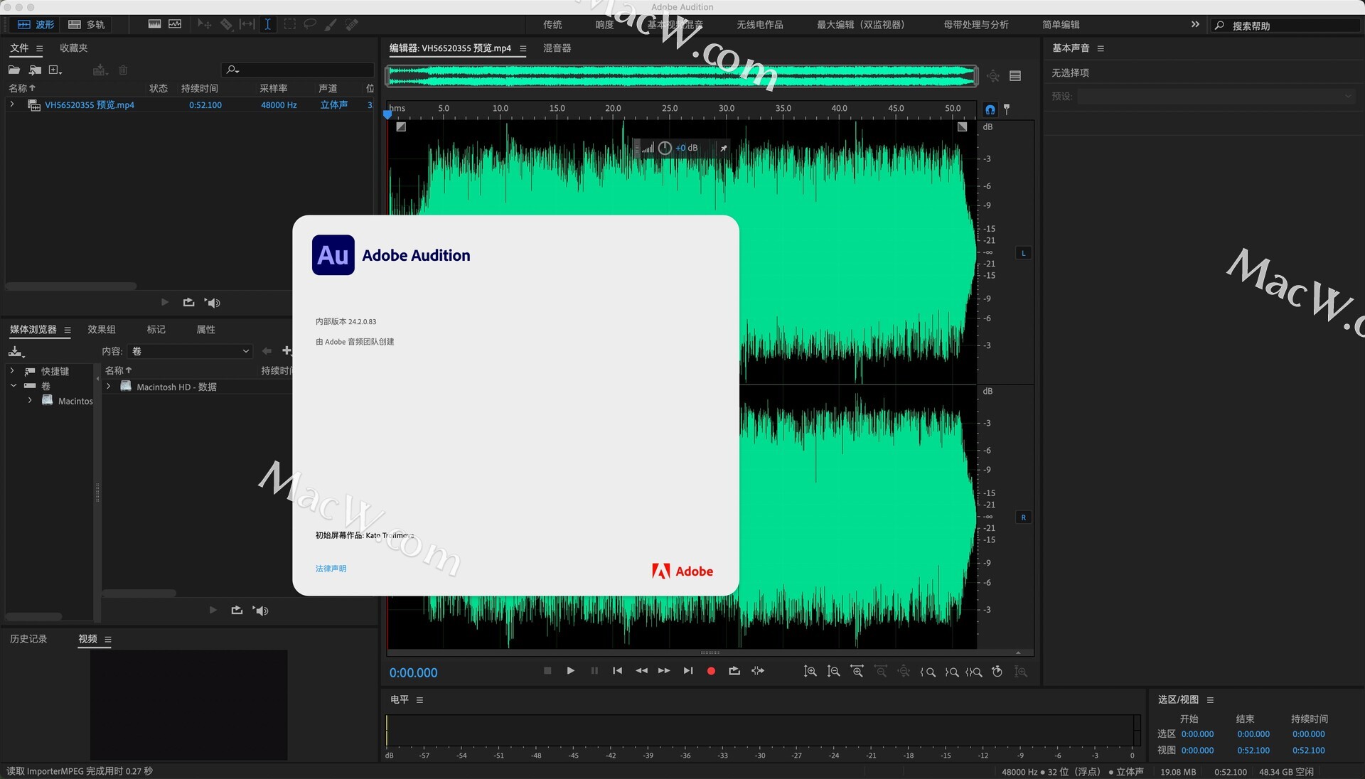This screenshot has width=1365, height=779.
Task: Pin the HUD gain overlay
Action: [x=723, y=148]
